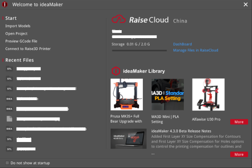Open Prusa MK3S+ Full Bear Upgrade thumbnail
252x168 pixels.
(x=127, y=94)
